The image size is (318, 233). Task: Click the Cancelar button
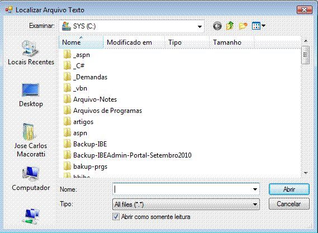289,204
